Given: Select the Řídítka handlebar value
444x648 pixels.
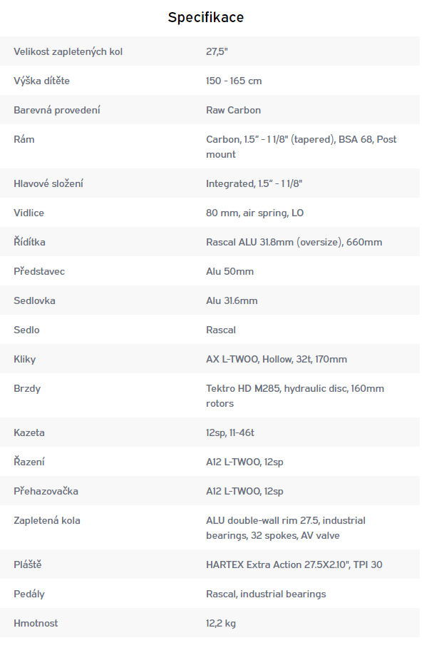Looking at the screenshot, I should tap(294, 242).
